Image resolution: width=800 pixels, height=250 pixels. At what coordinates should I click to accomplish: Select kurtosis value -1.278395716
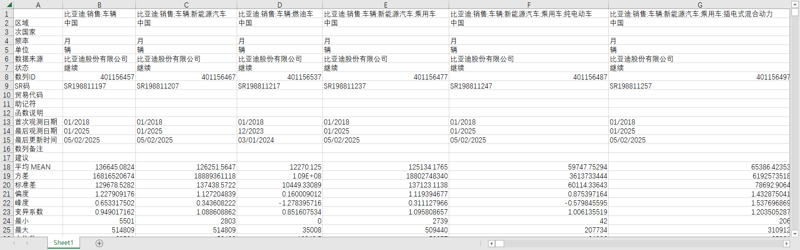point(280,203)
